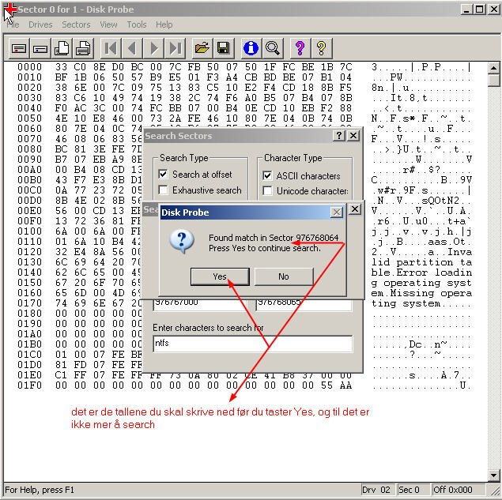Click the ASCII text 'ting system'
The image size is (502, 500).
(406, 303)
